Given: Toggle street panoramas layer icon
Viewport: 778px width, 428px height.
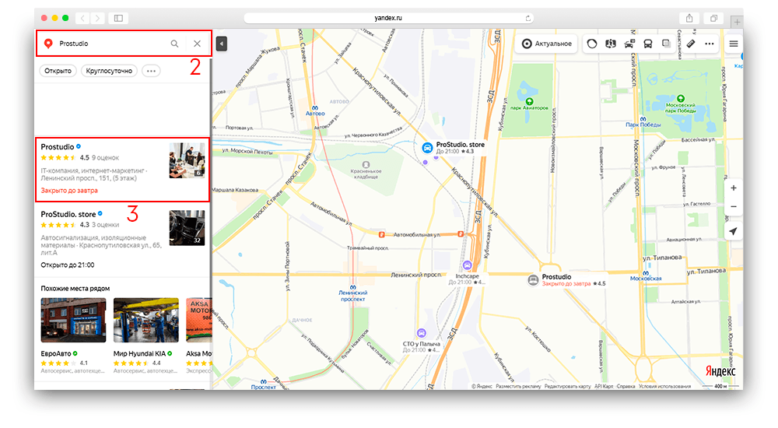Looking at the screenshot, I should (x=610, y=44).
